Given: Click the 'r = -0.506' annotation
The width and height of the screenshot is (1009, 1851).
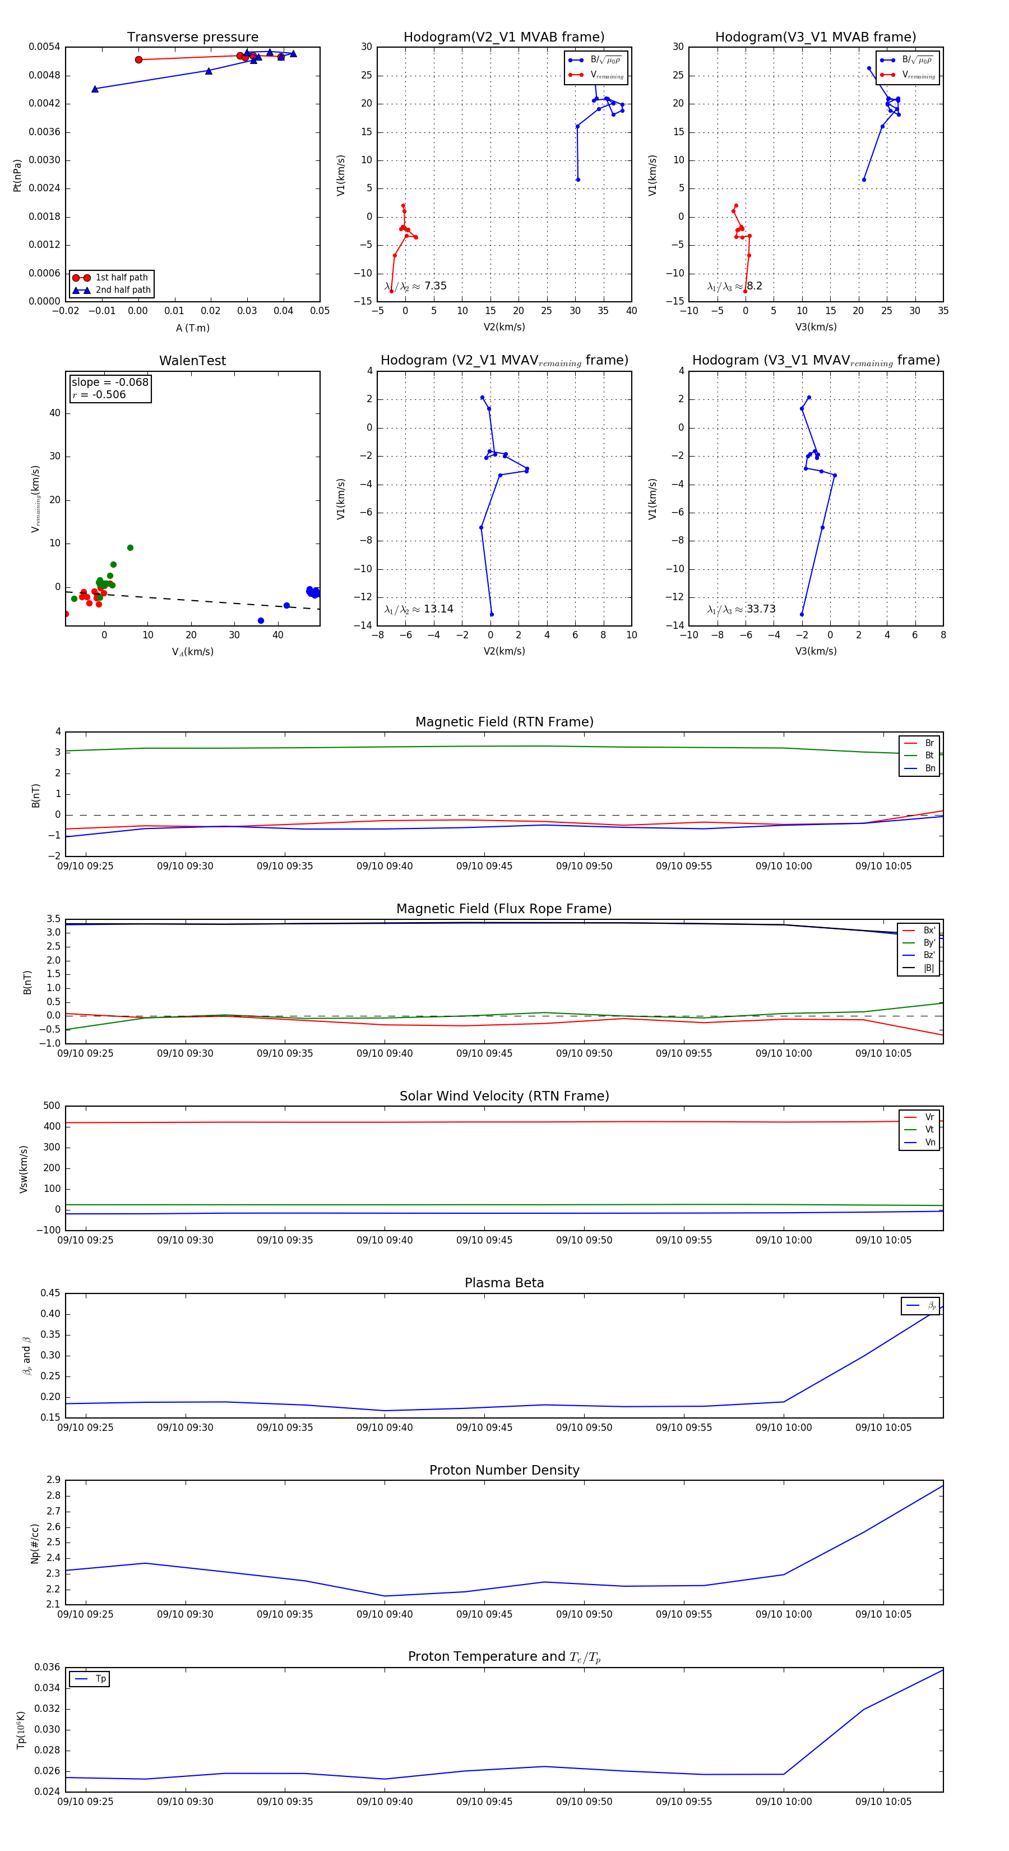Looking at the screenshot, I should tap(99, 394).
